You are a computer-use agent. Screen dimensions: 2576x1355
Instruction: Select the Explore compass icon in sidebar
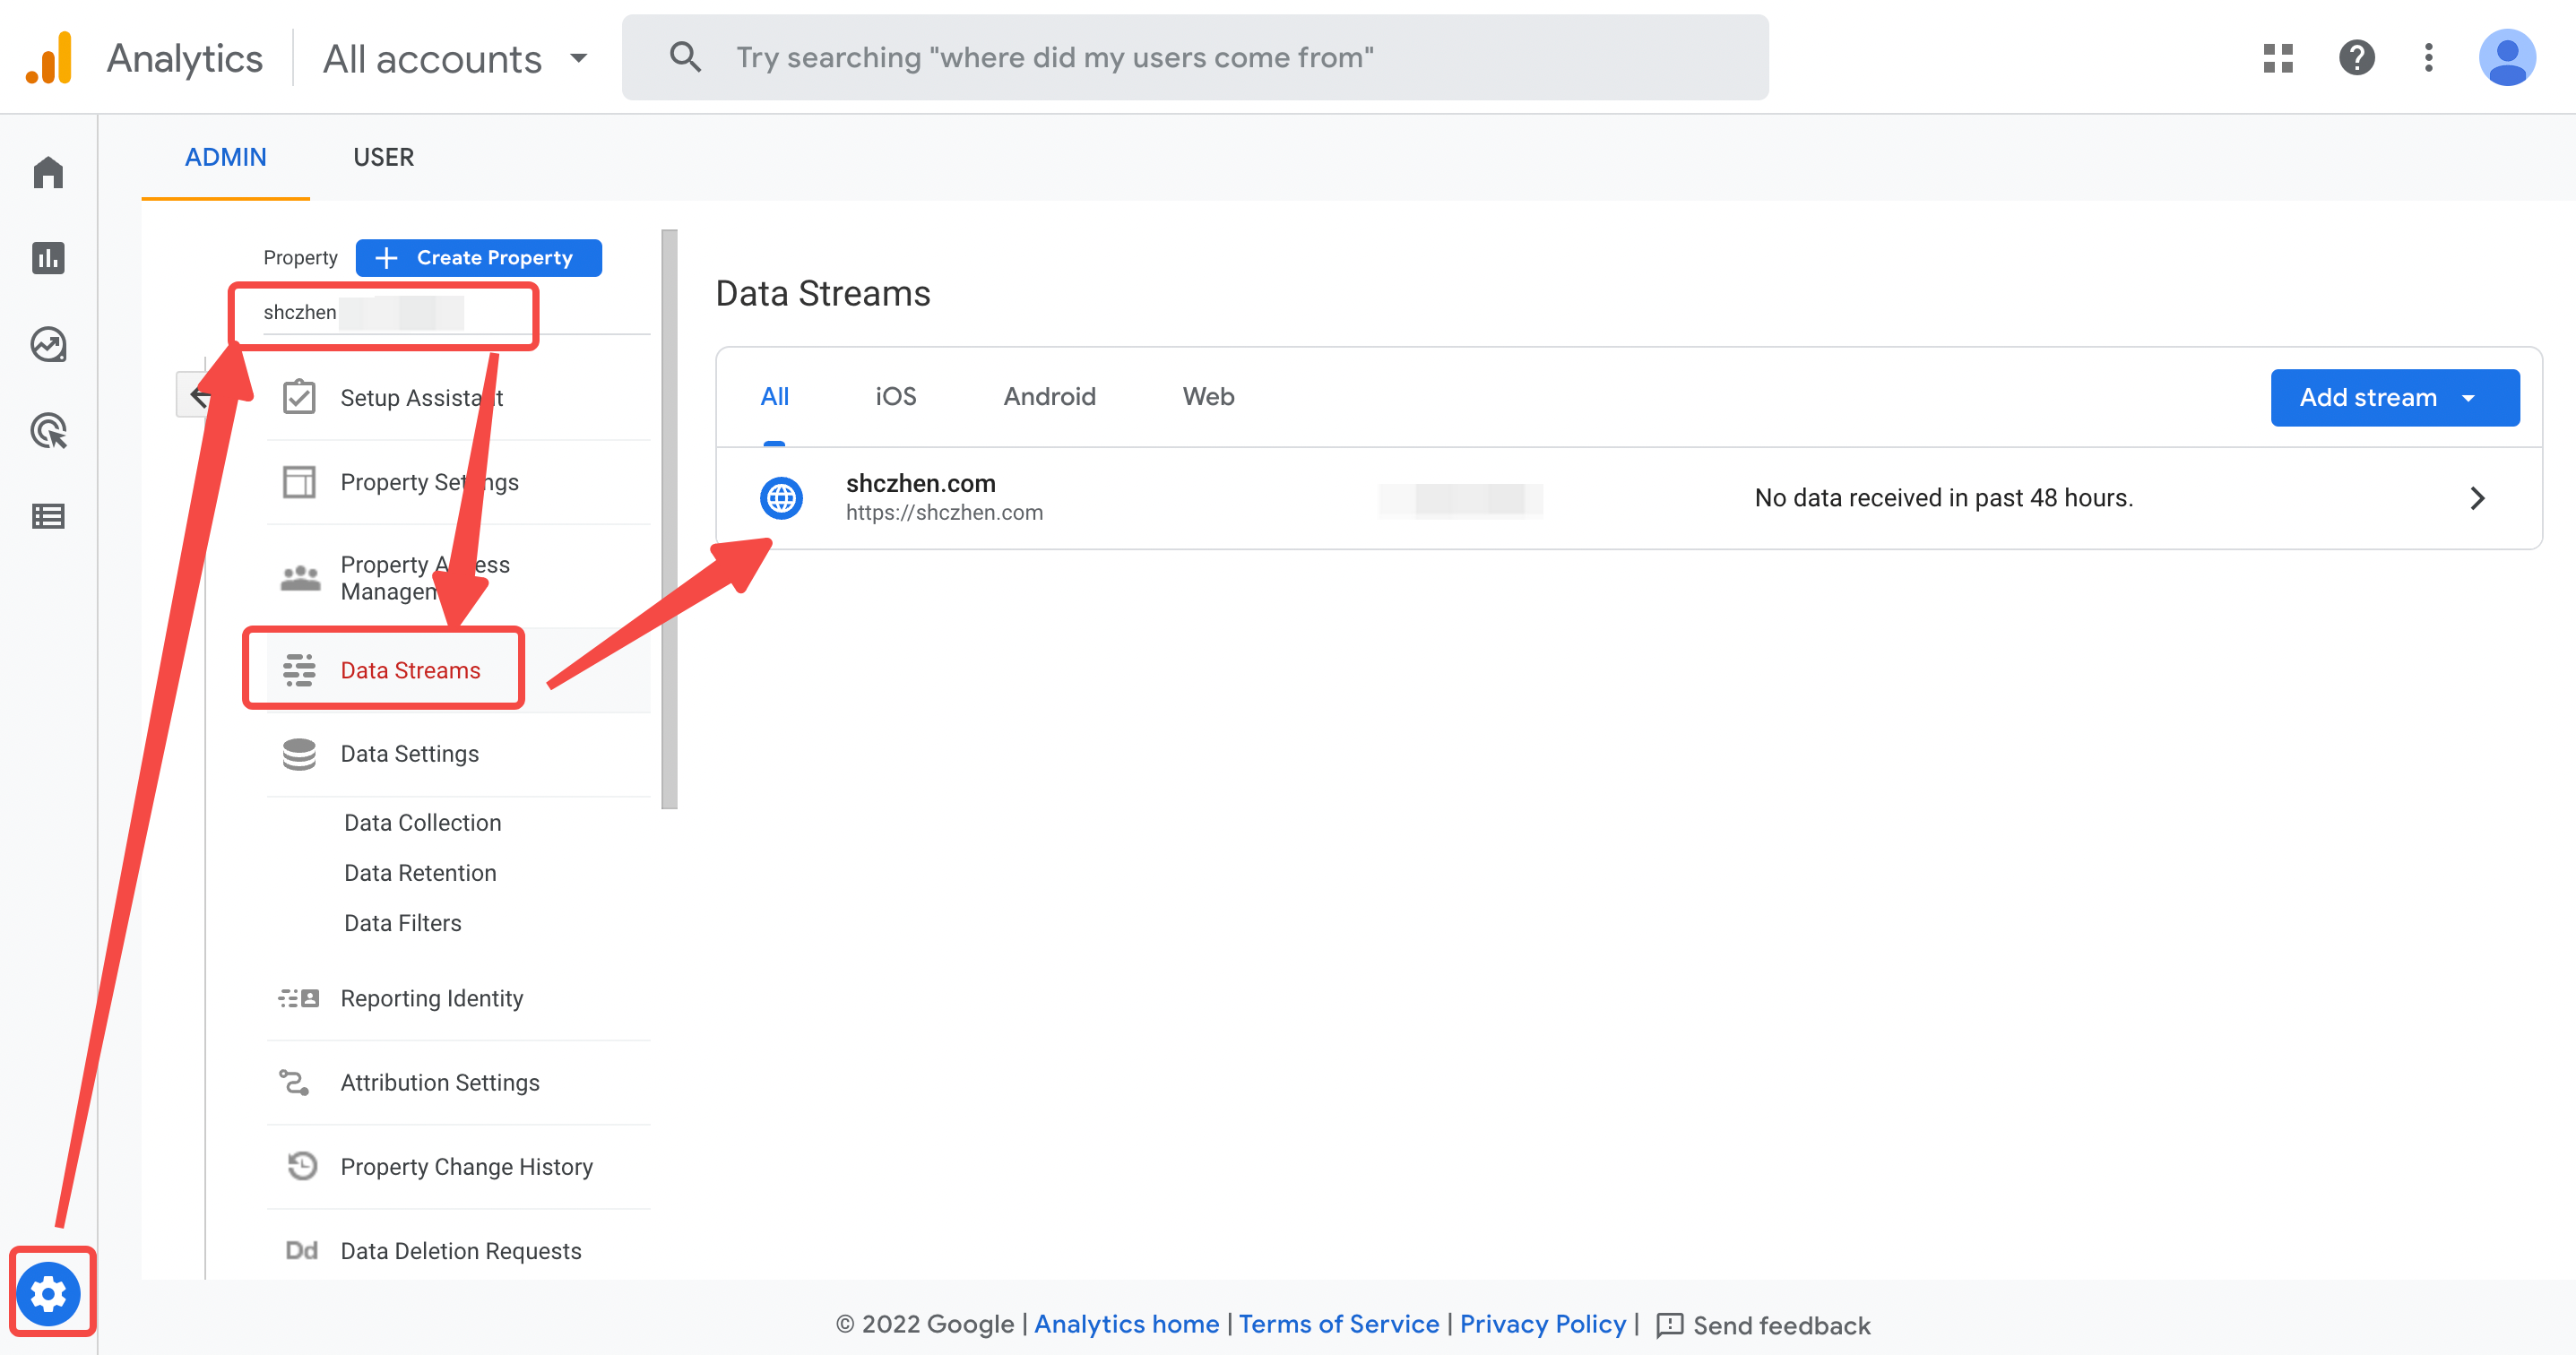point(48,344)
